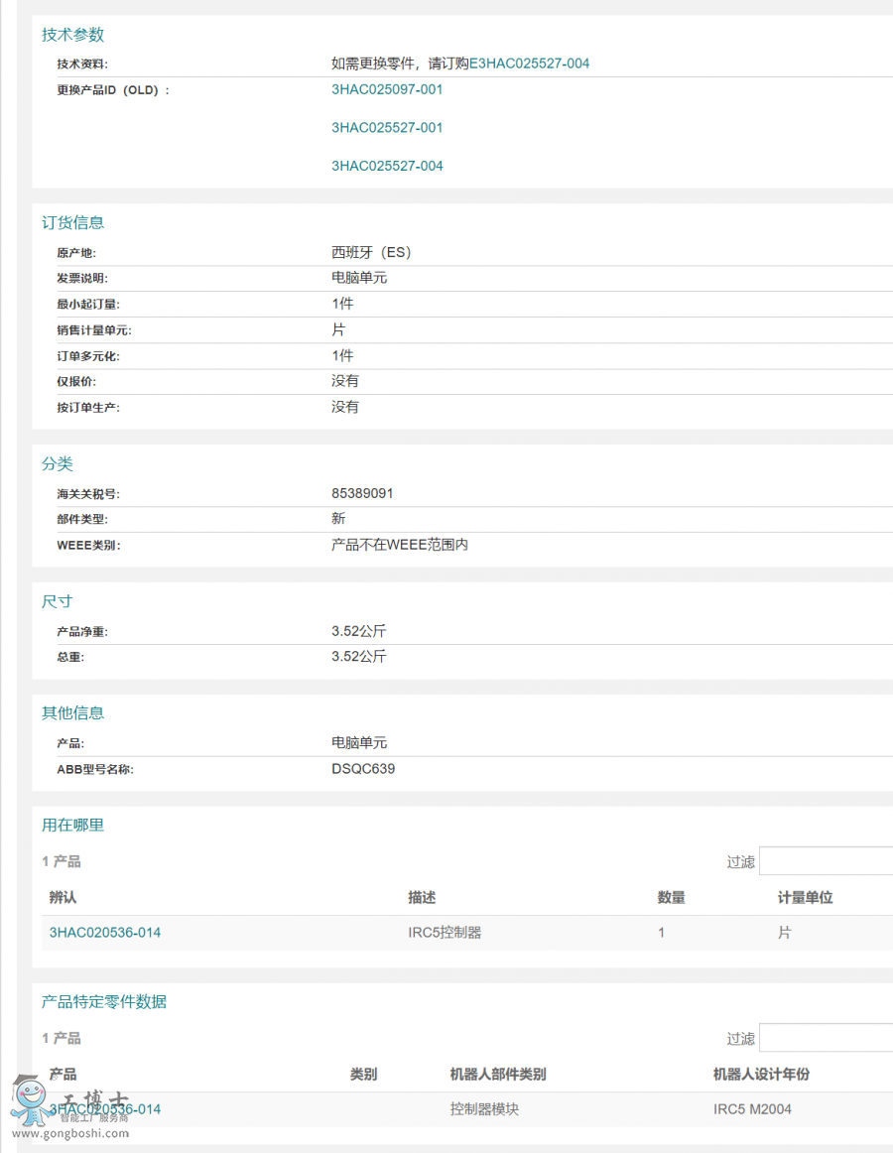Focus the 过滤 field in 用在哪里 section

pyautogui.click(x=827, y=861)
